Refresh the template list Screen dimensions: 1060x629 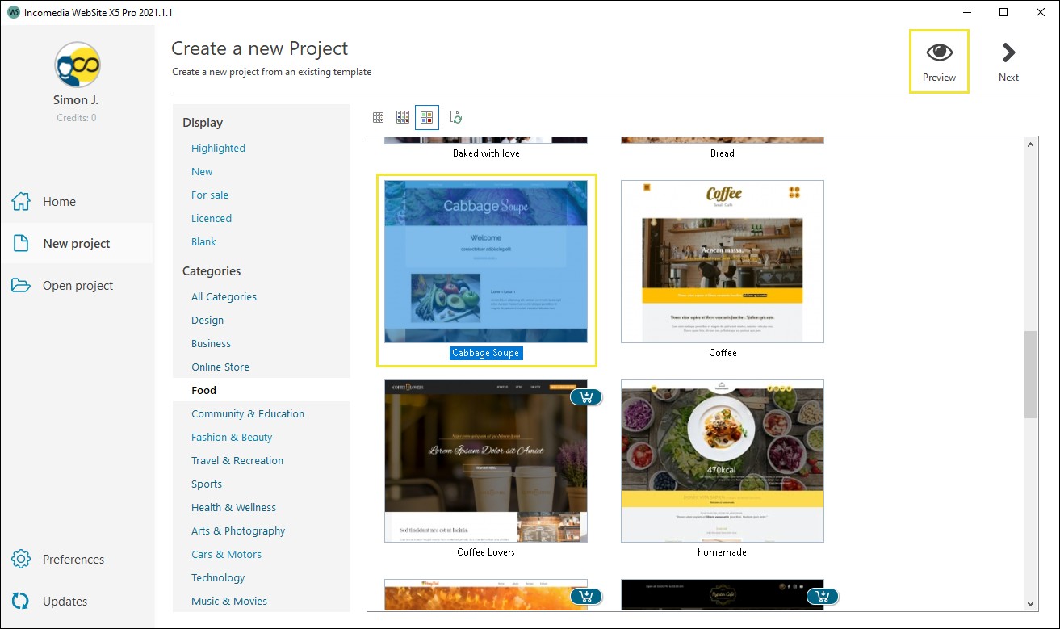point(455,117)
